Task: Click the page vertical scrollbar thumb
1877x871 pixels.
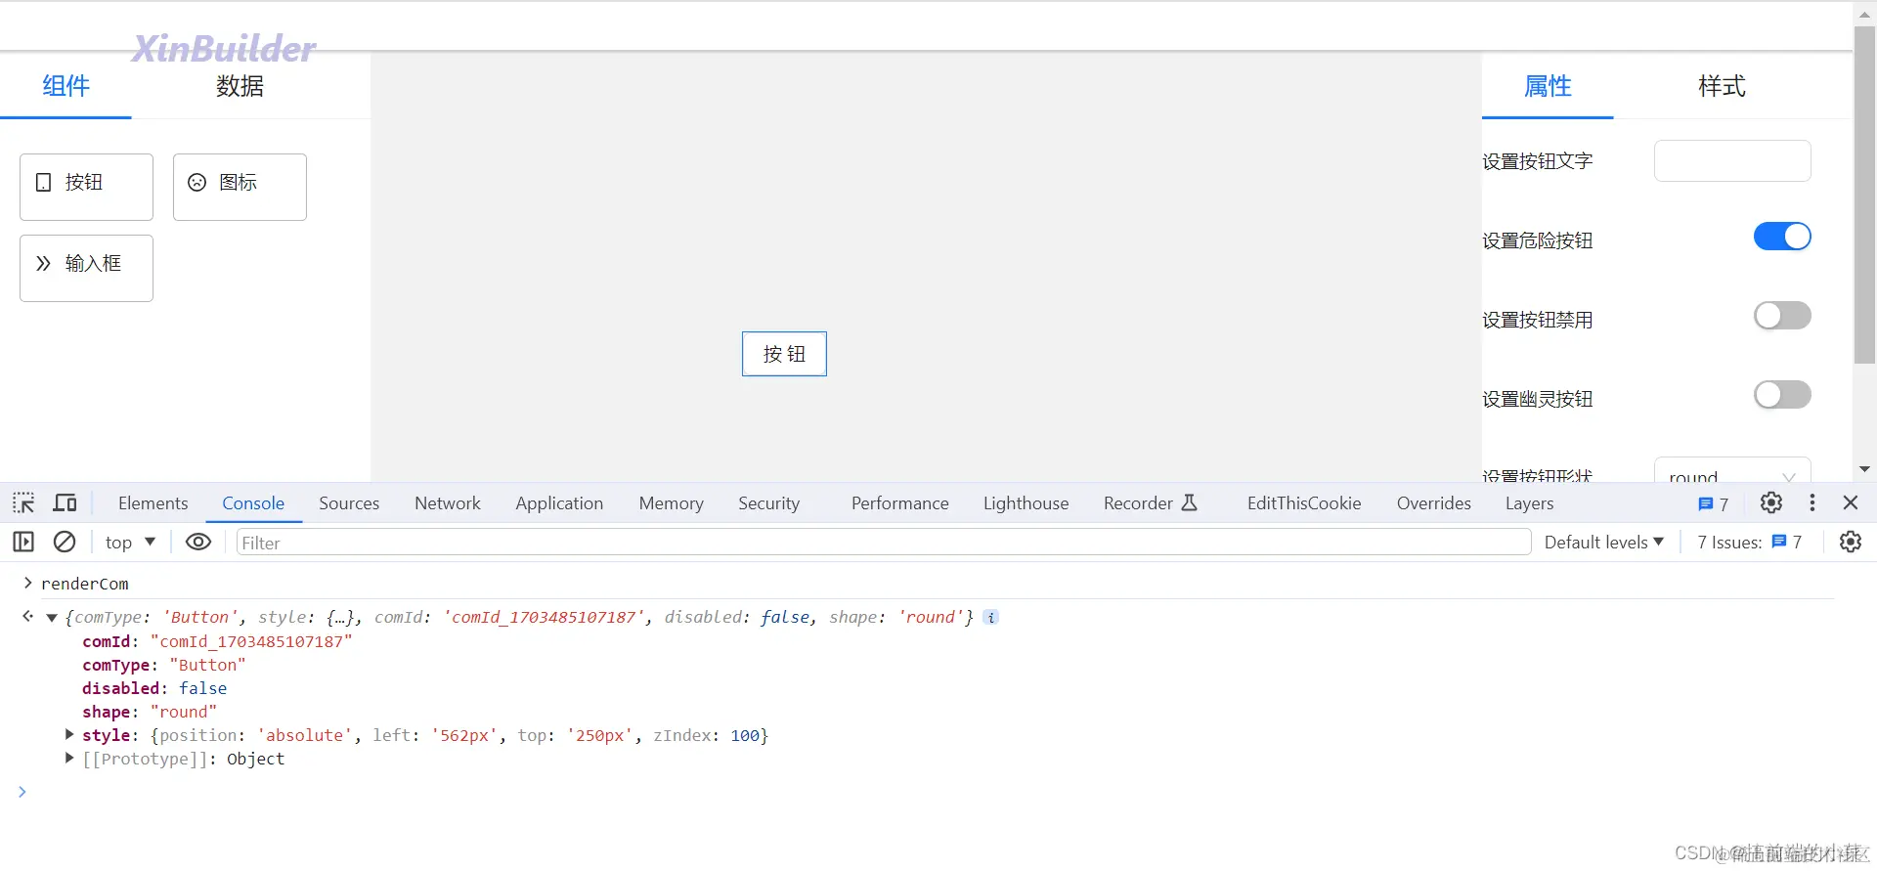Action: click(x=1864, y=196)
